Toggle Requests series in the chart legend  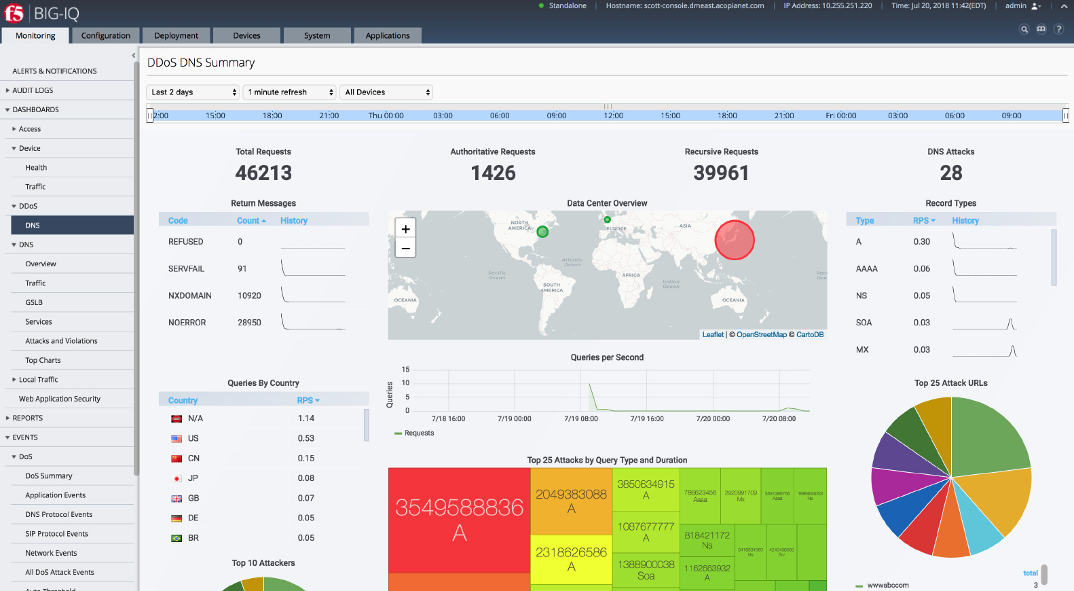coord(414,433)
